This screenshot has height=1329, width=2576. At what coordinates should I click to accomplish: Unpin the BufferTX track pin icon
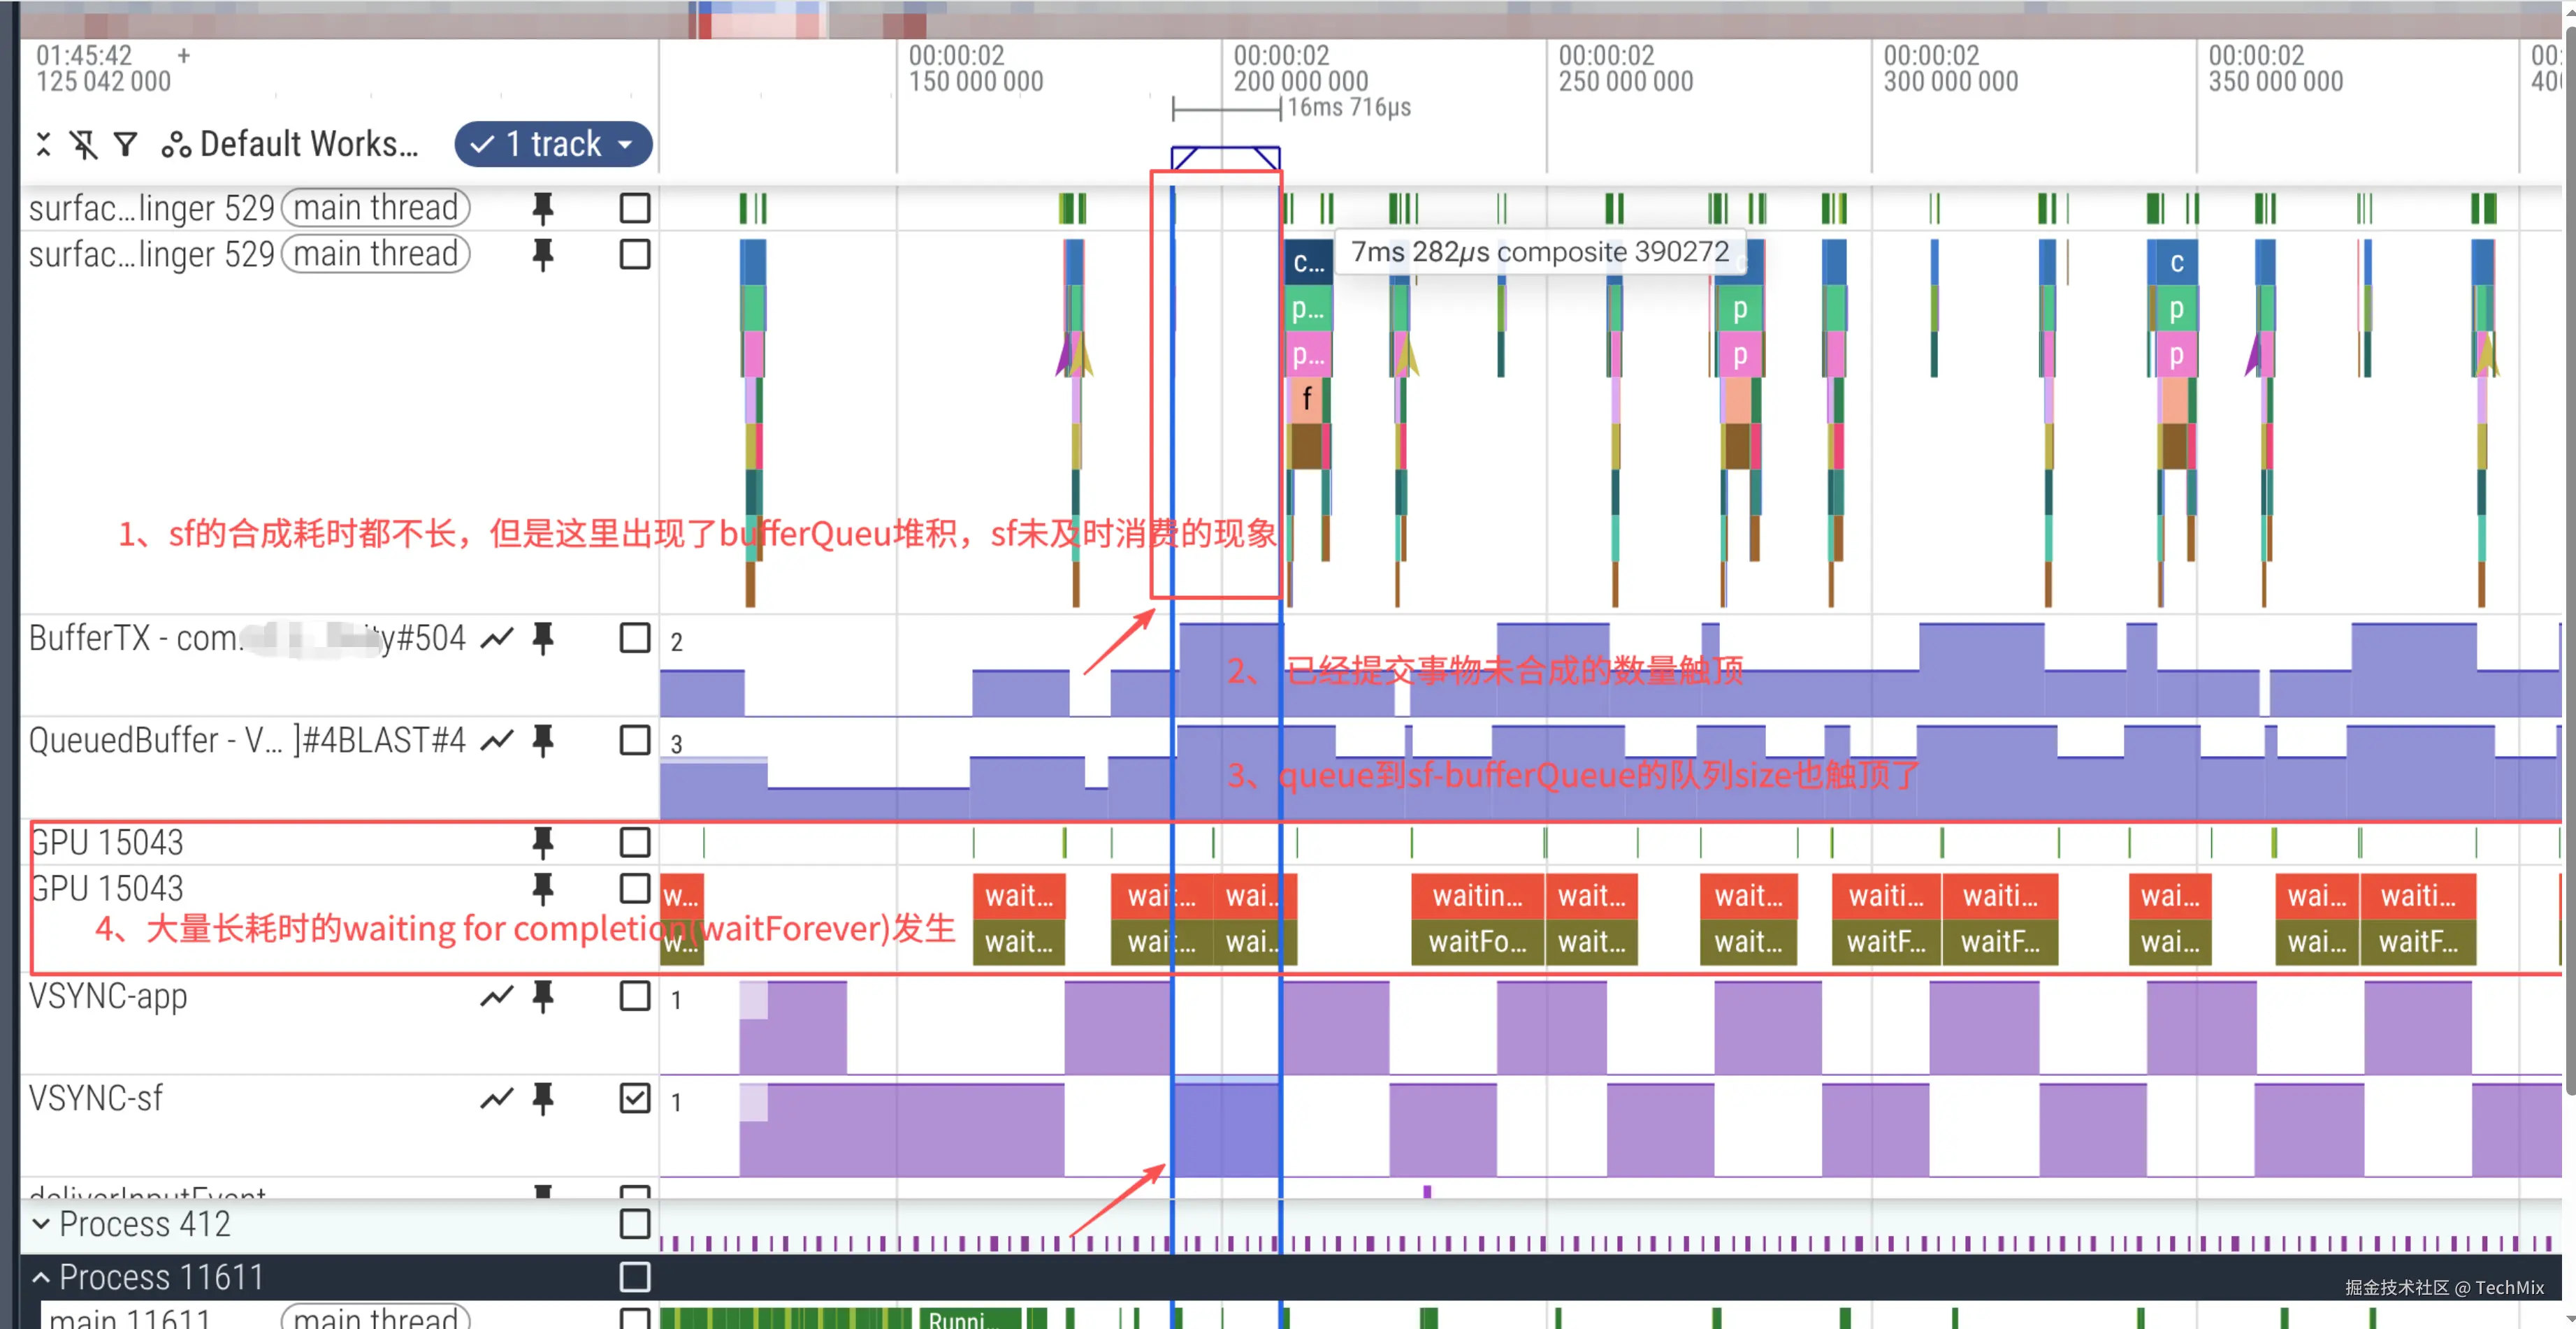(x=542, y=638)
